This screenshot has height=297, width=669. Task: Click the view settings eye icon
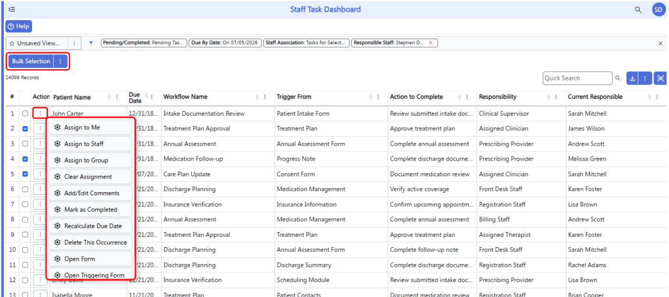661,78
